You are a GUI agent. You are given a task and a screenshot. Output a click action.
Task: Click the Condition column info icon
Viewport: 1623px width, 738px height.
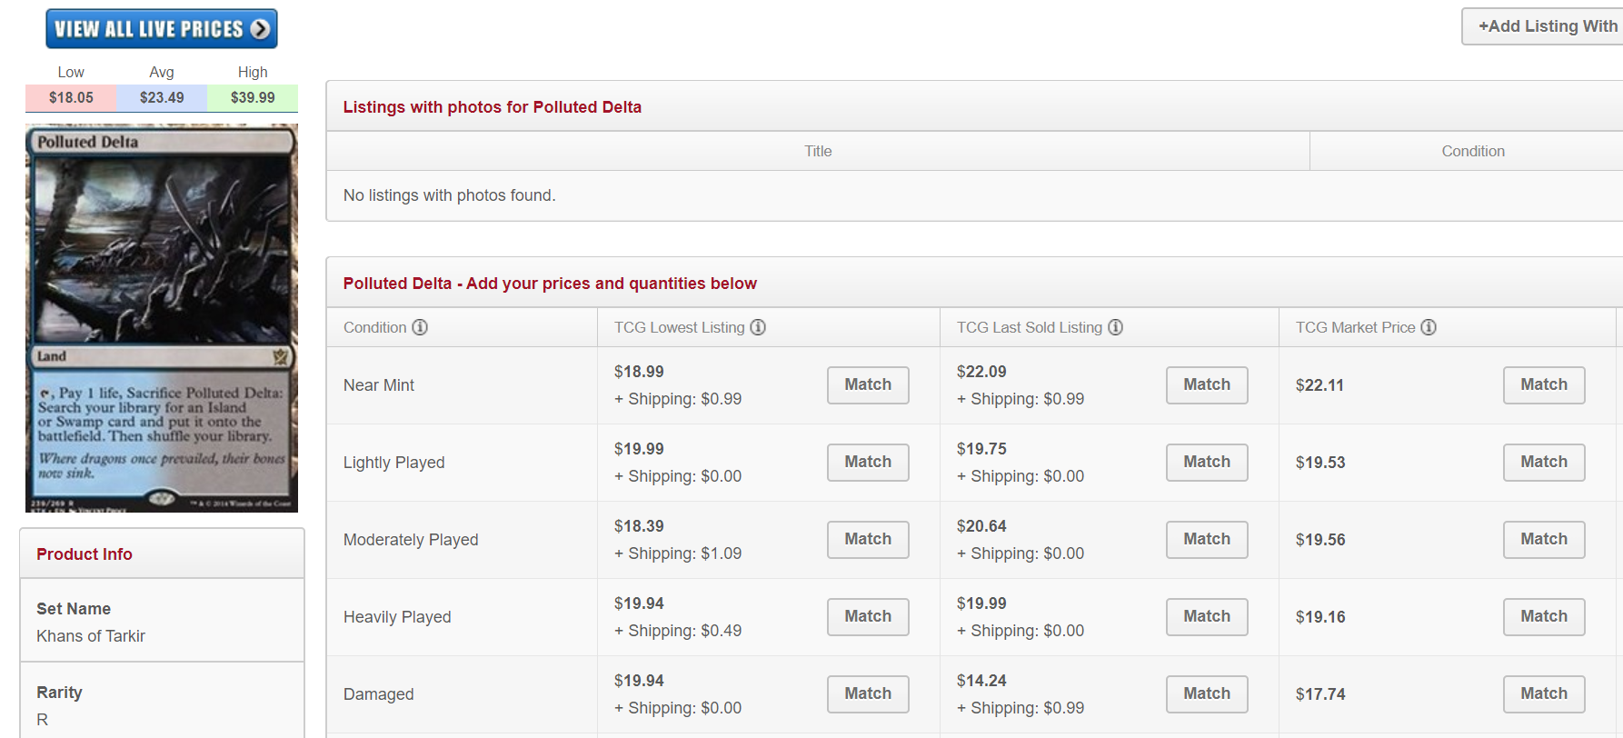pos(420,327)
